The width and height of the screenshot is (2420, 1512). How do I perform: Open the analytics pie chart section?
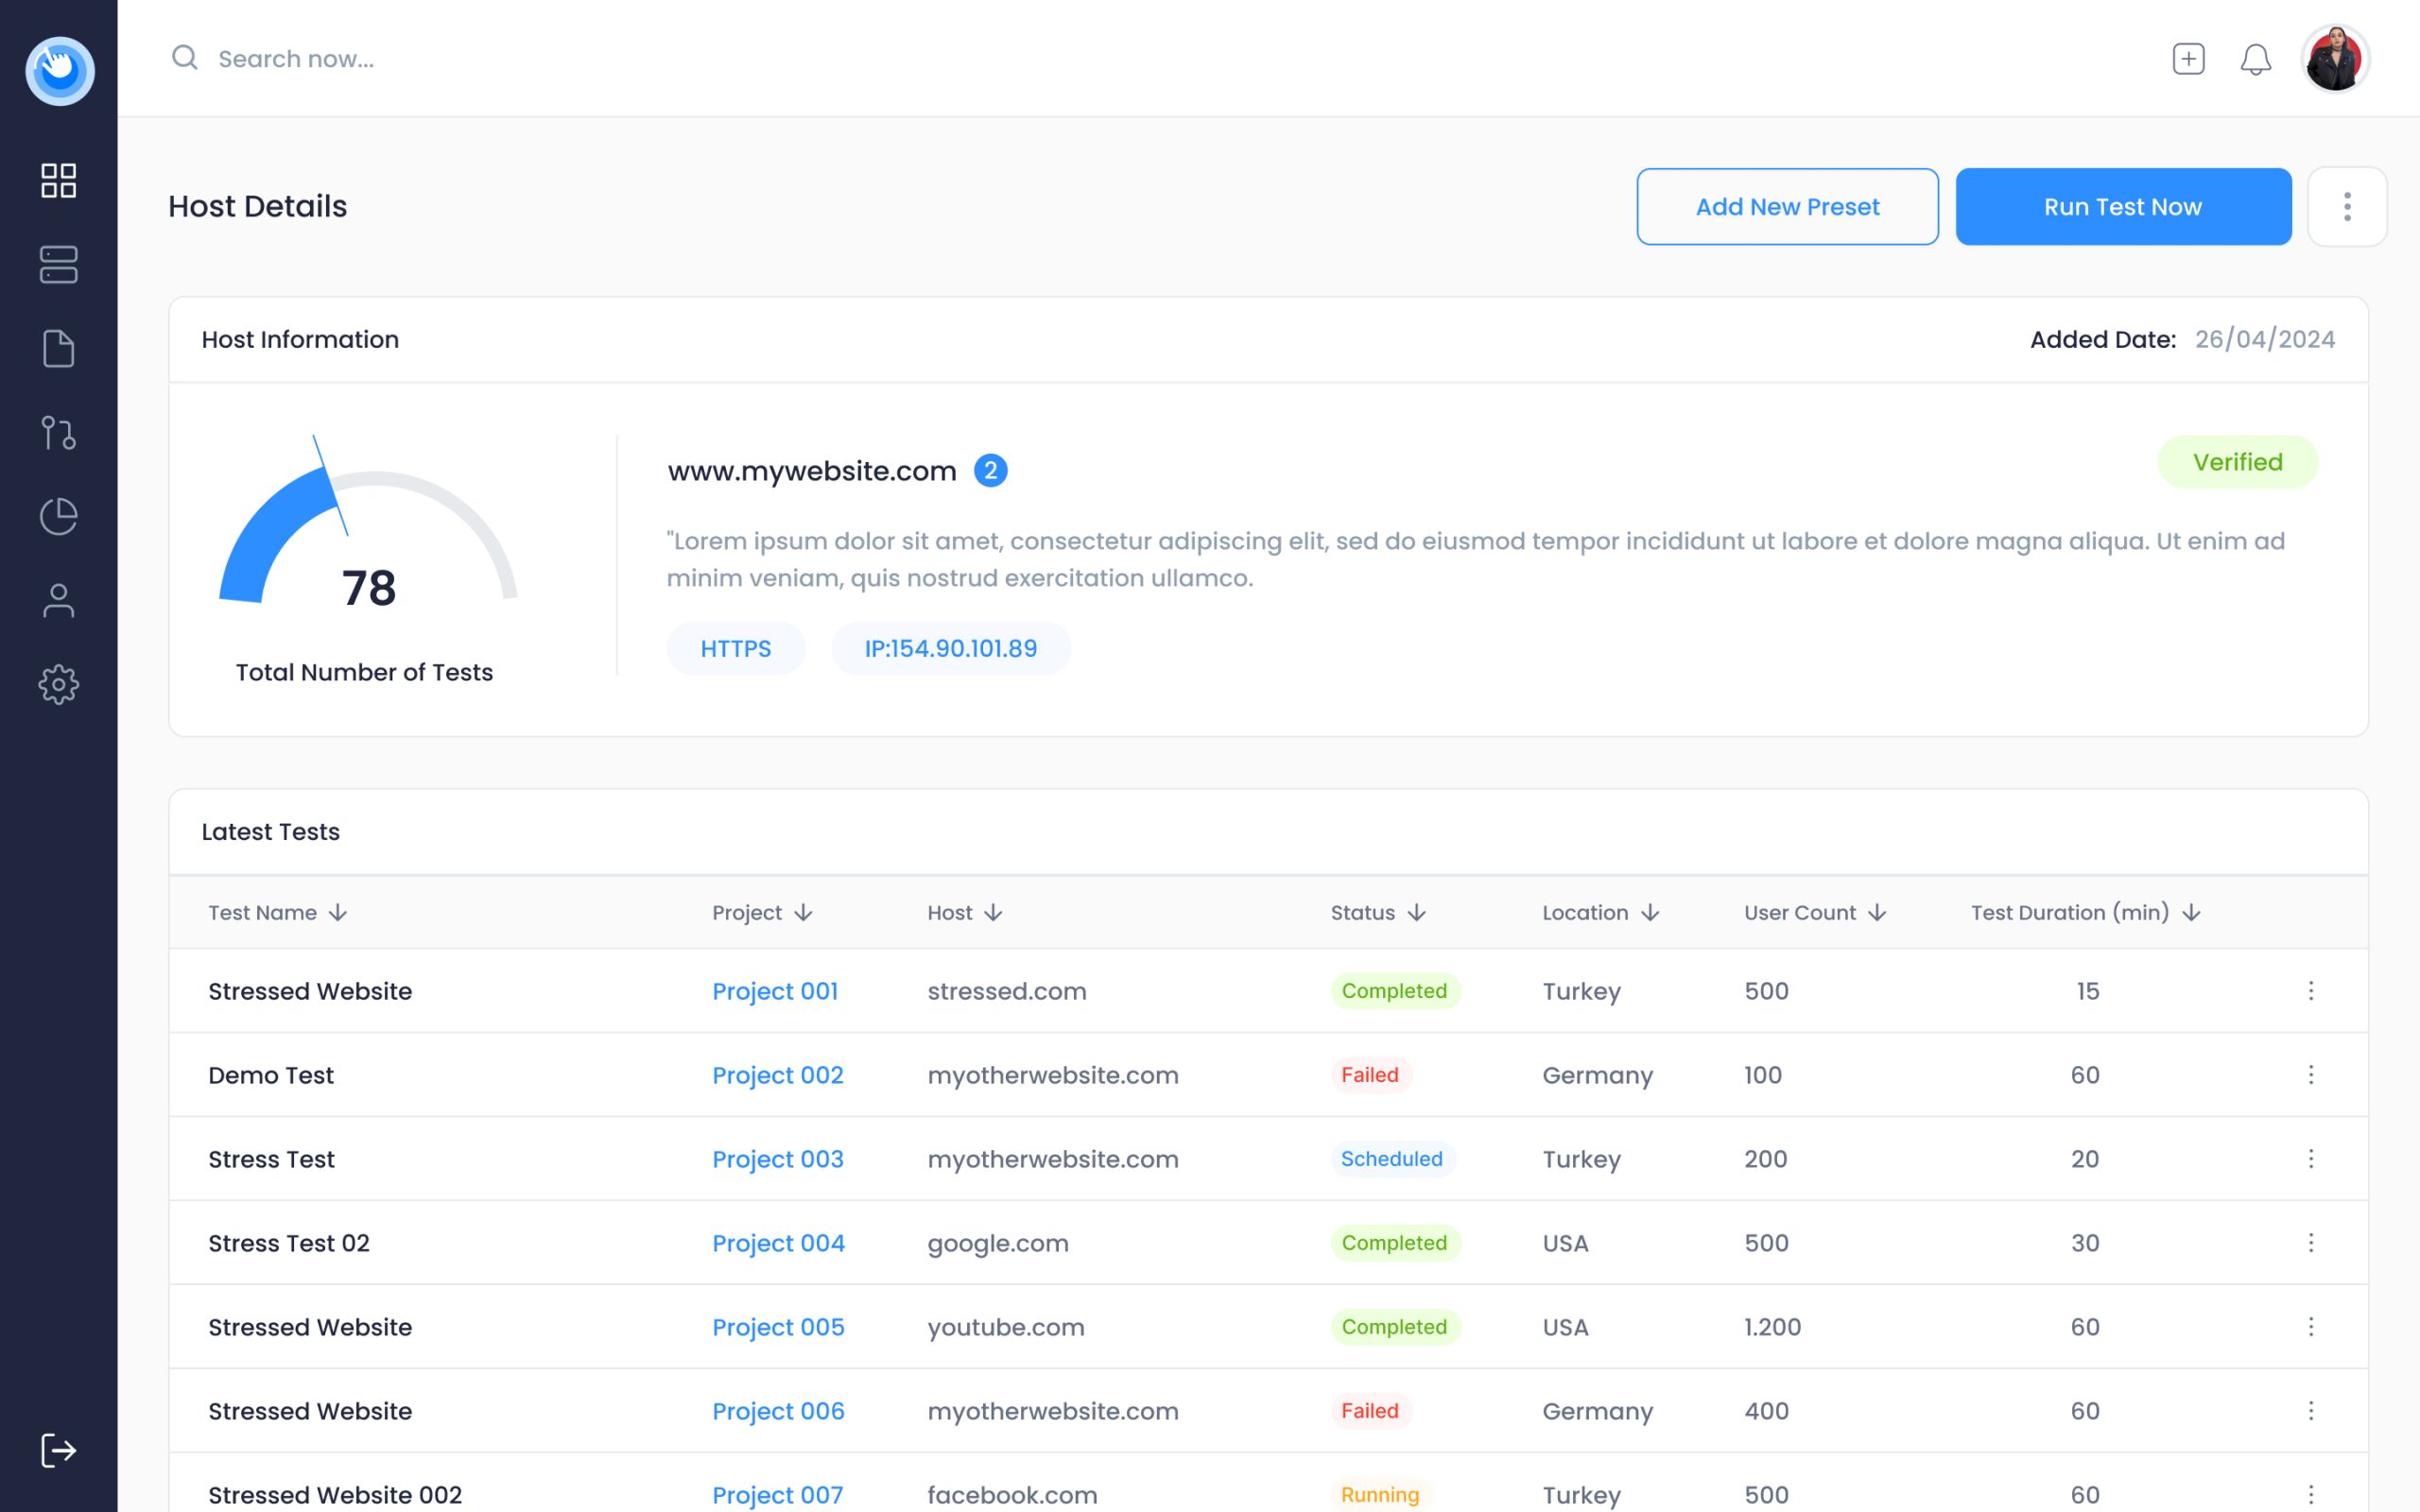pyautogui.click(x=58, y=516)
